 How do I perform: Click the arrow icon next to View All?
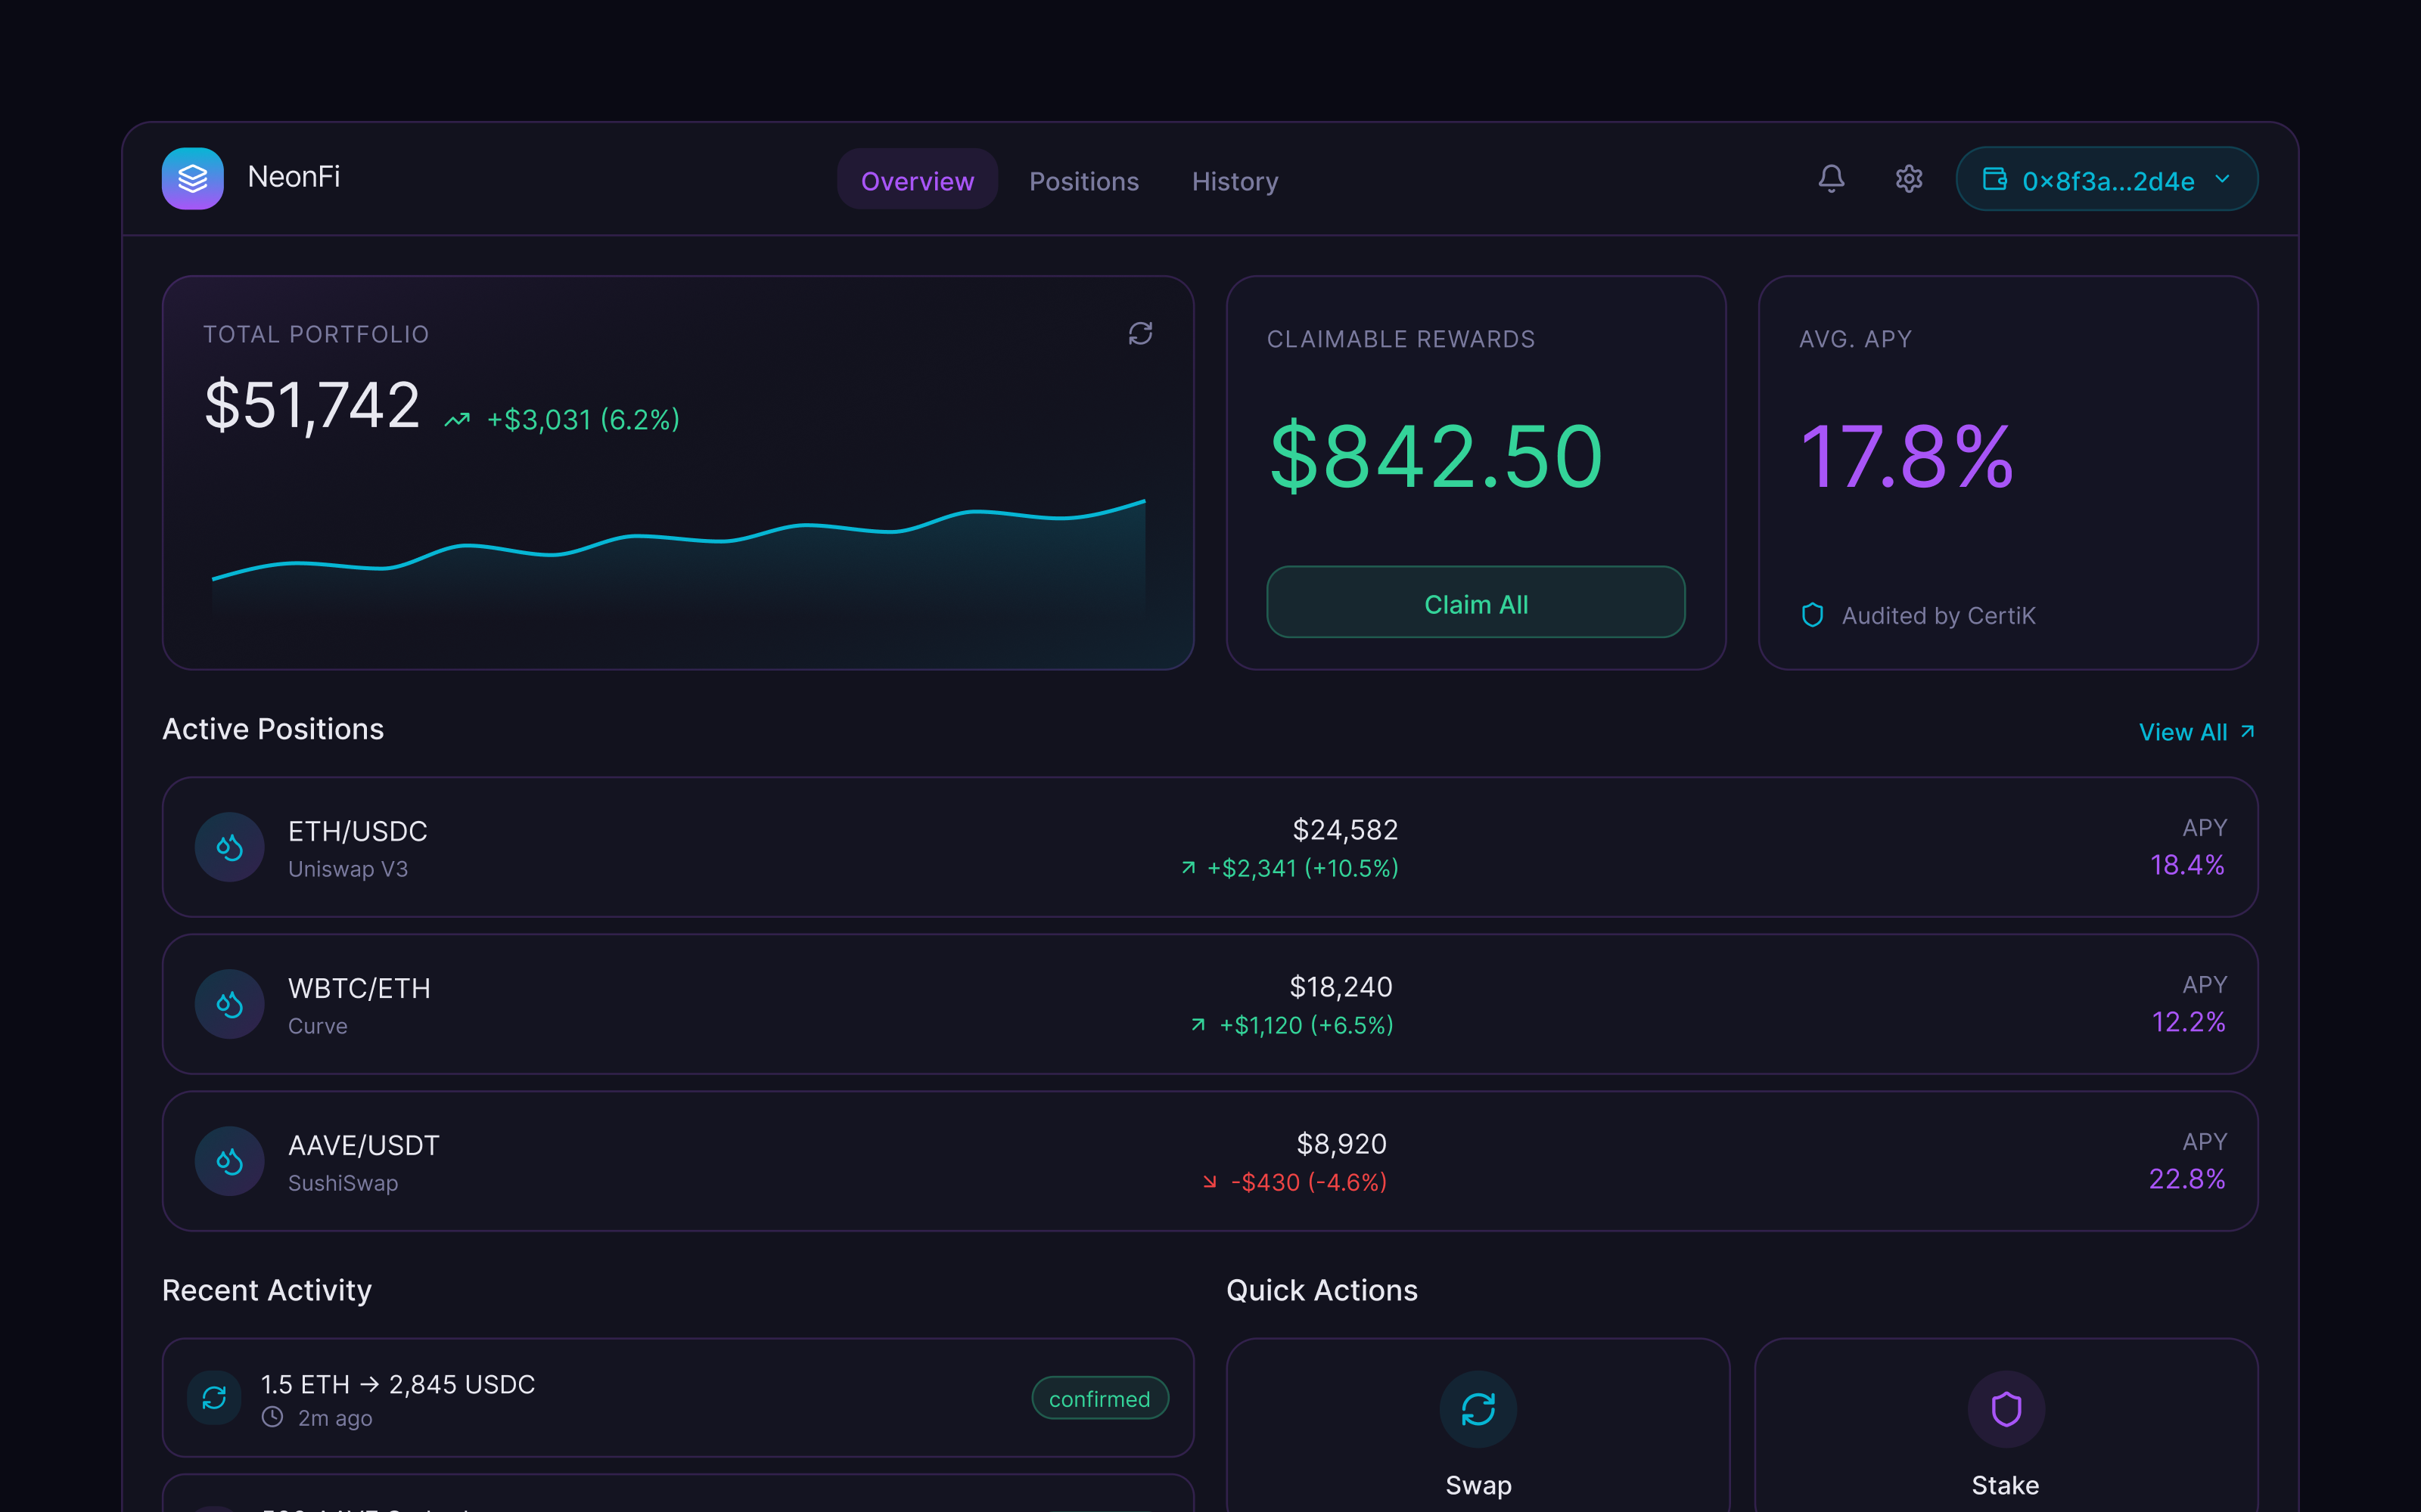coord(2247,732)
